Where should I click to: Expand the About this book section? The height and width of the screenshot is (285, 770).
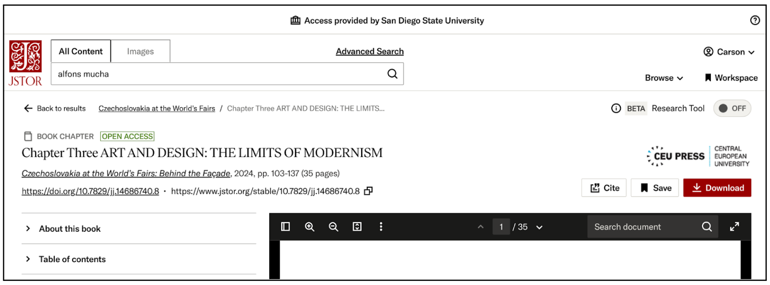click(x=70, y=229)
